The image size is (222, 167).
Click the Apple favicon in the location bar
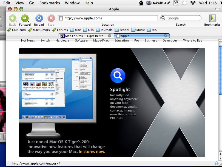(x=61, y=18)
